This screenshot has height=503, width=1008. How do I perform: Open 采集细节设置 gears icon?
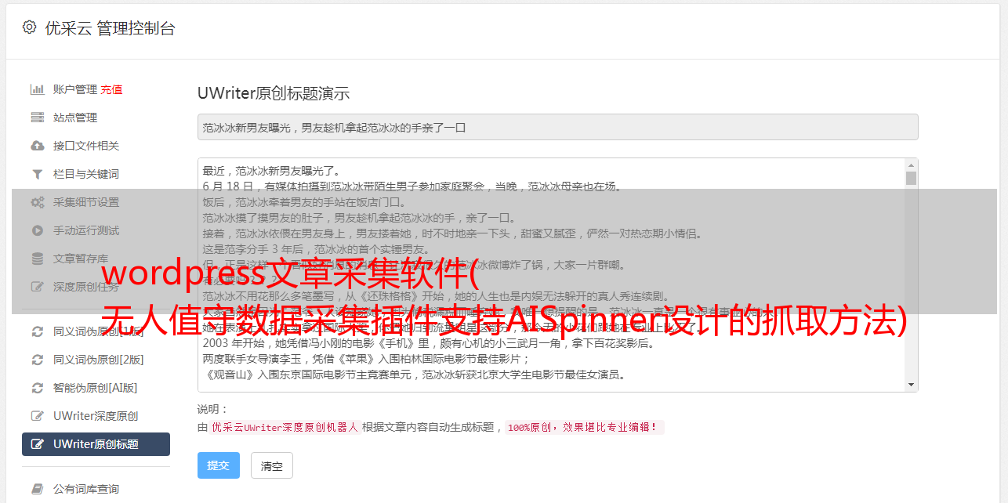point(37,202)
